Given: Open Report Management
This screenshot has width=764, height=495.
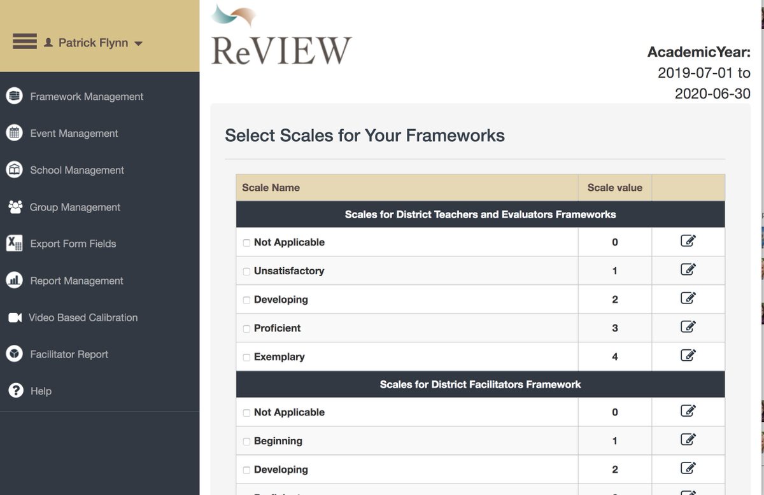Looking at the screenshot, I should [x=76, y=281].
